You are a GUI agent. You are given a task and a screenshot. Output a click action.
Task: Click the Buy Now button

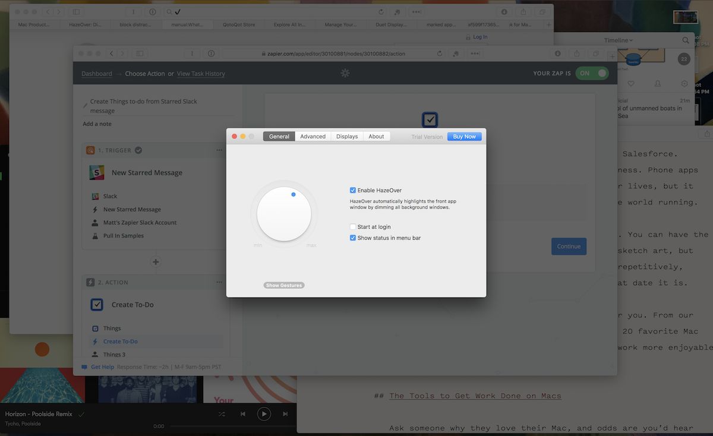(464, 137)
